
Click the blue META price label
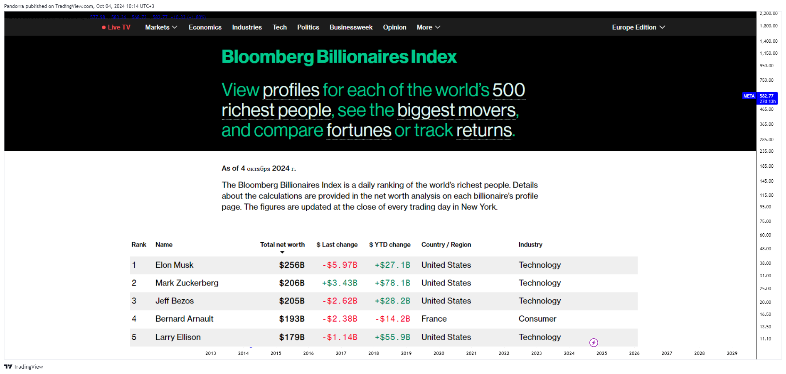[x=760, y=98]
